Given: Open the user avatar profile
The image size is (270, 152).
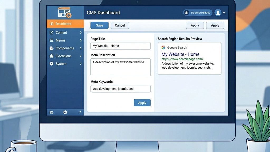Looking at the screenshot, I should (218, 13).
